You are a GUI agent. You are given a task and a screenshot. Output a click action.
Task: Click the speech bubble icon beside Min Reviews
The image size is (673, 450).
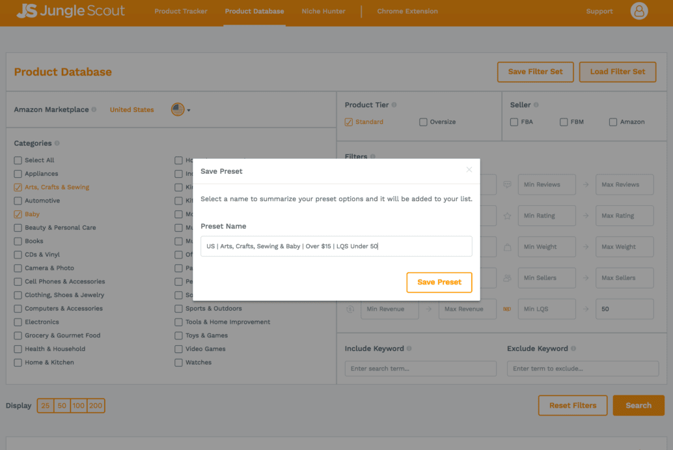tap(508, 184)
